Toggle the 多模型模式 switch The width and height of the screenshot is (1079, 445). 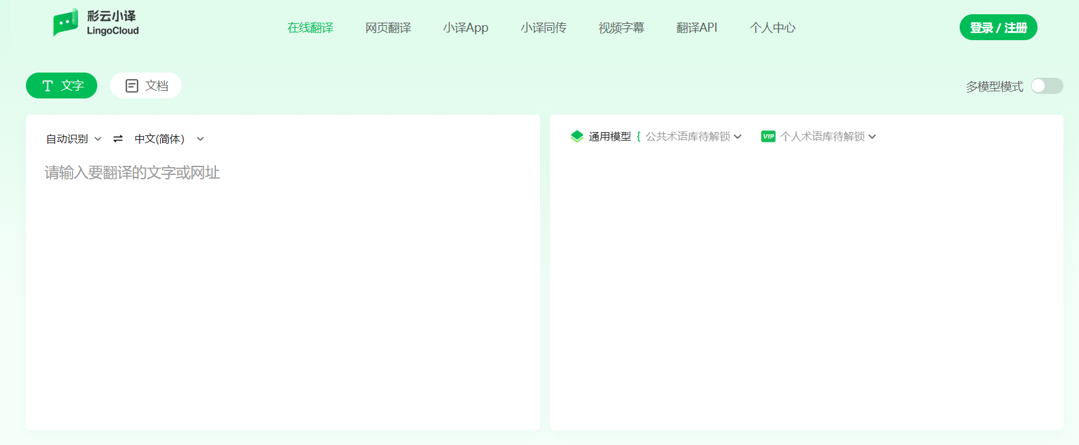[1047, 86]
